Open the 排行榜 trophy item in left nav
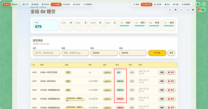208x109 pixels. [45, 5]
